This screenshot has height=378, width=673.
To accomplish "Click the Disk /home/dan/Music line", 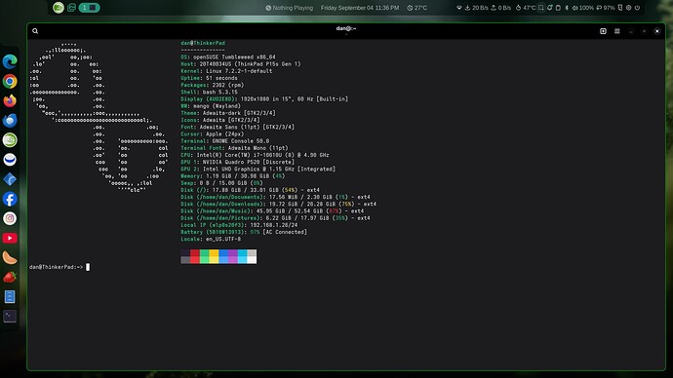I will 272,210.
